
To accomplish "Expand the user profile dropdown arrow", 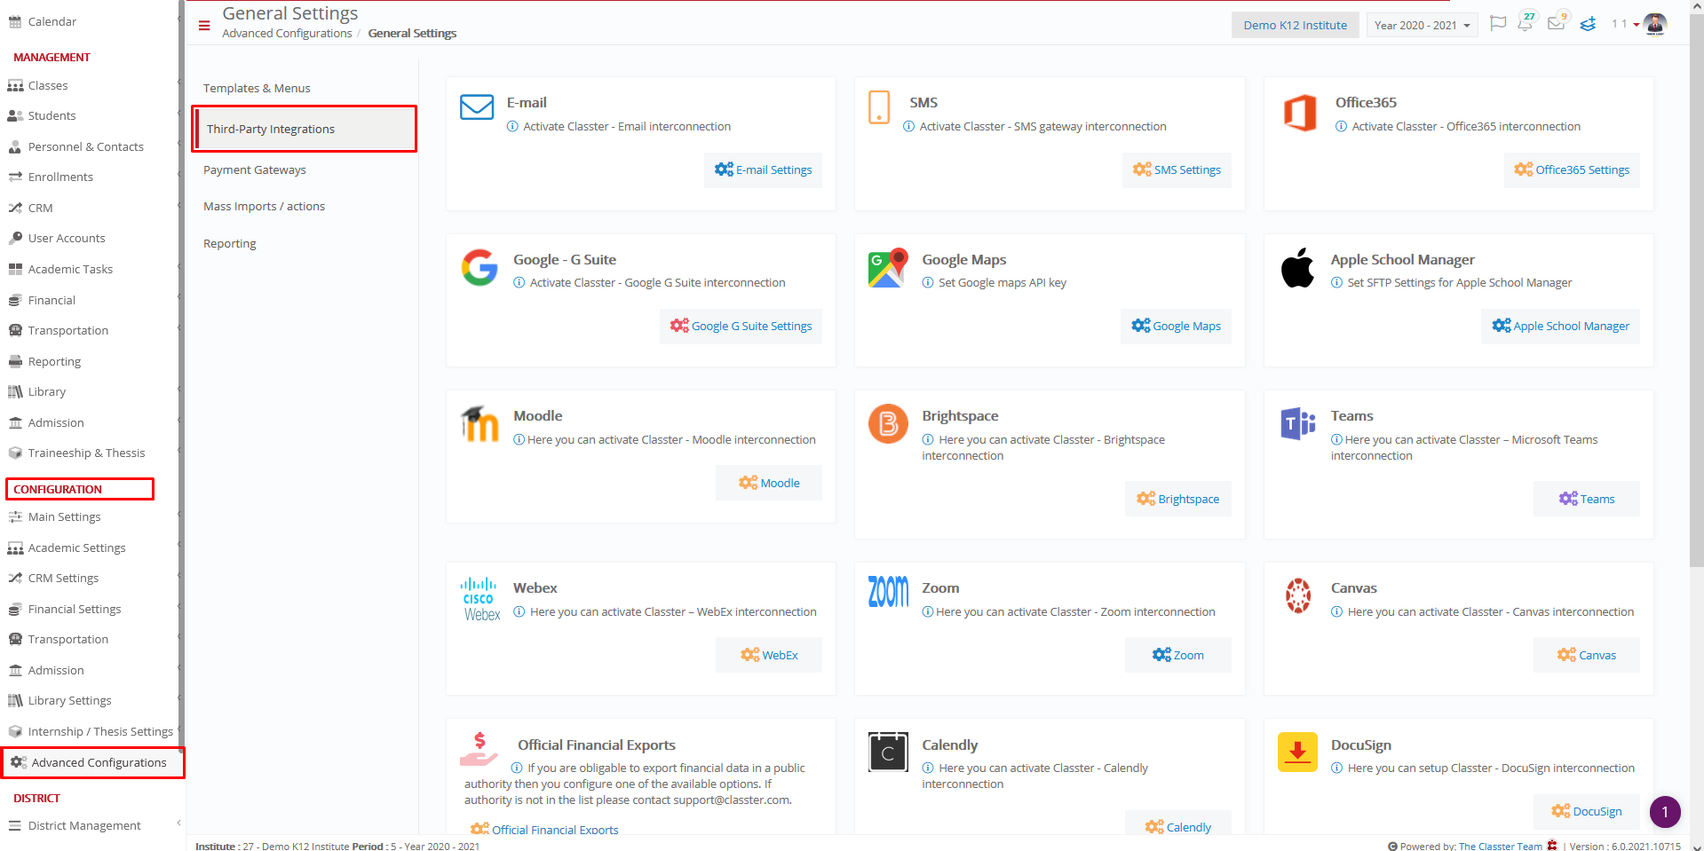I will point(1637,25).
